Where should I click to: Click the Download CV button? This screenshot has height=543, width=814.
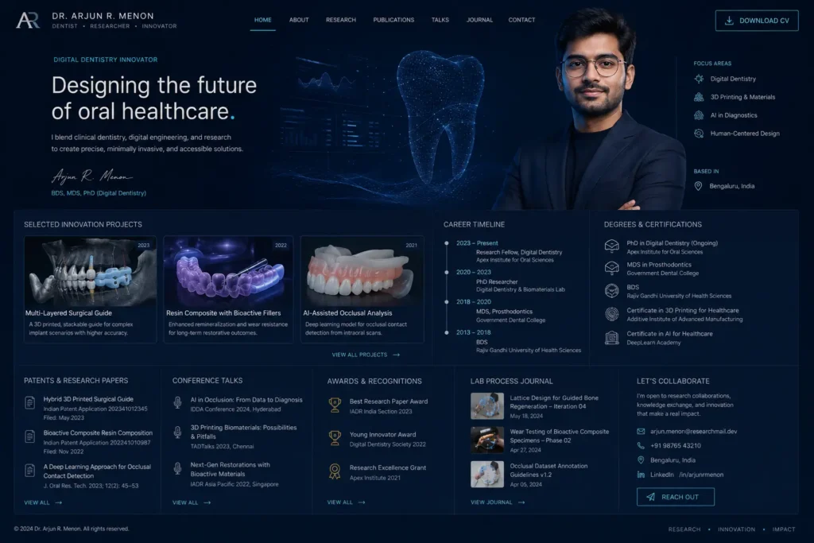click(x=757, y=21)
